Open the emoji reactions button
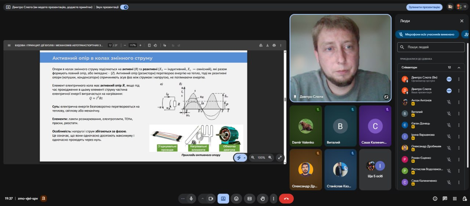Image resolution: width=470 pixels, height=206 pixels. click(236, 199)
